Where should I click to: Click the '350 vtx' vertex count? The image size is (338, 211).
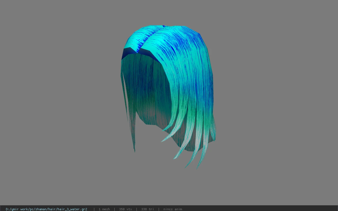pyautogui.click(x=125, y=209)
